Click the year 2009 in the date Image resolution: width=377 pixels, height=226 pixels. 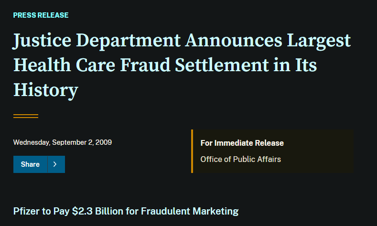[105, 142]
